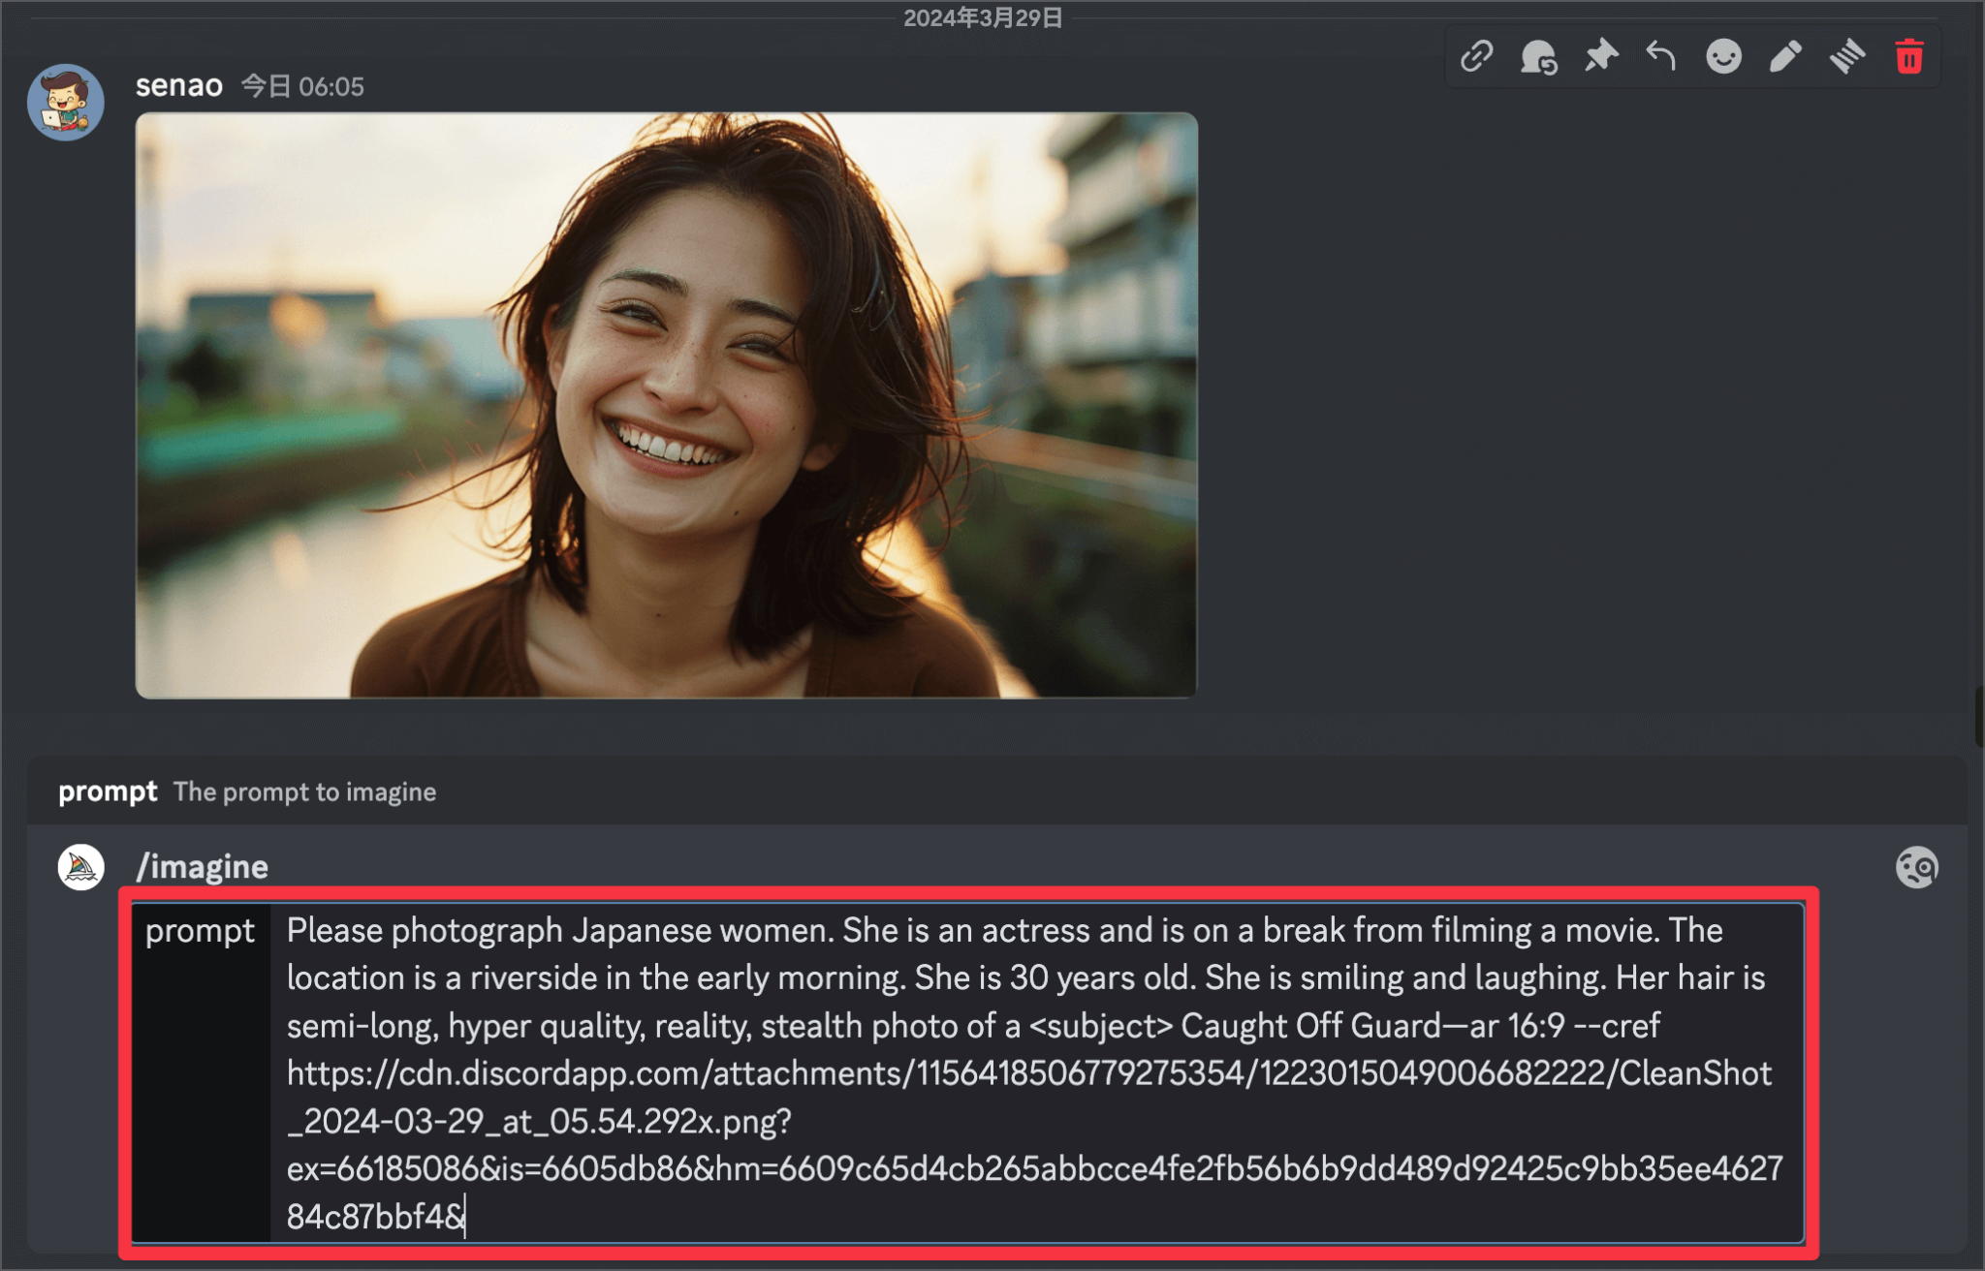Screen dimensions: 1985x1271
Task: Edit the message using the pencil icon
Action: (x=1785, y=56)
